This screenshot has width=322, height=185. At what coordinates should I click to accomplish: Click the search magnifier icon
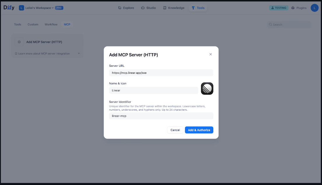coord(270,25)
